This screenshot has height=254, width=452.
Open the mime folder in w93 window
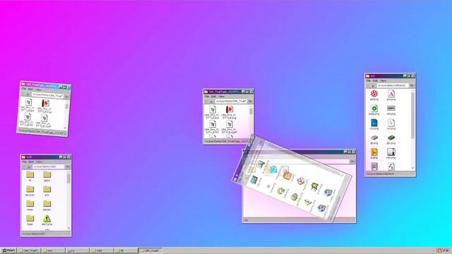30,204
